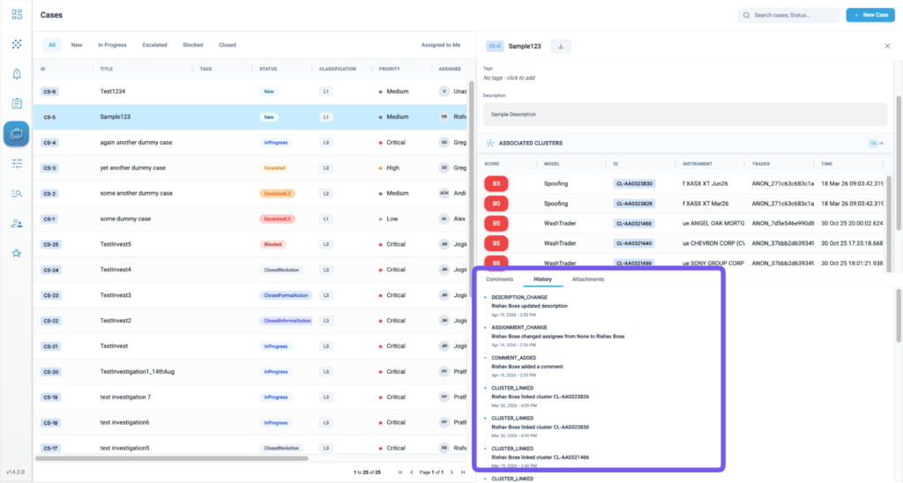Collapse the Associated Clusters section chevron
The width and height of the screenshot is (903, 483).
coord(882,144)
